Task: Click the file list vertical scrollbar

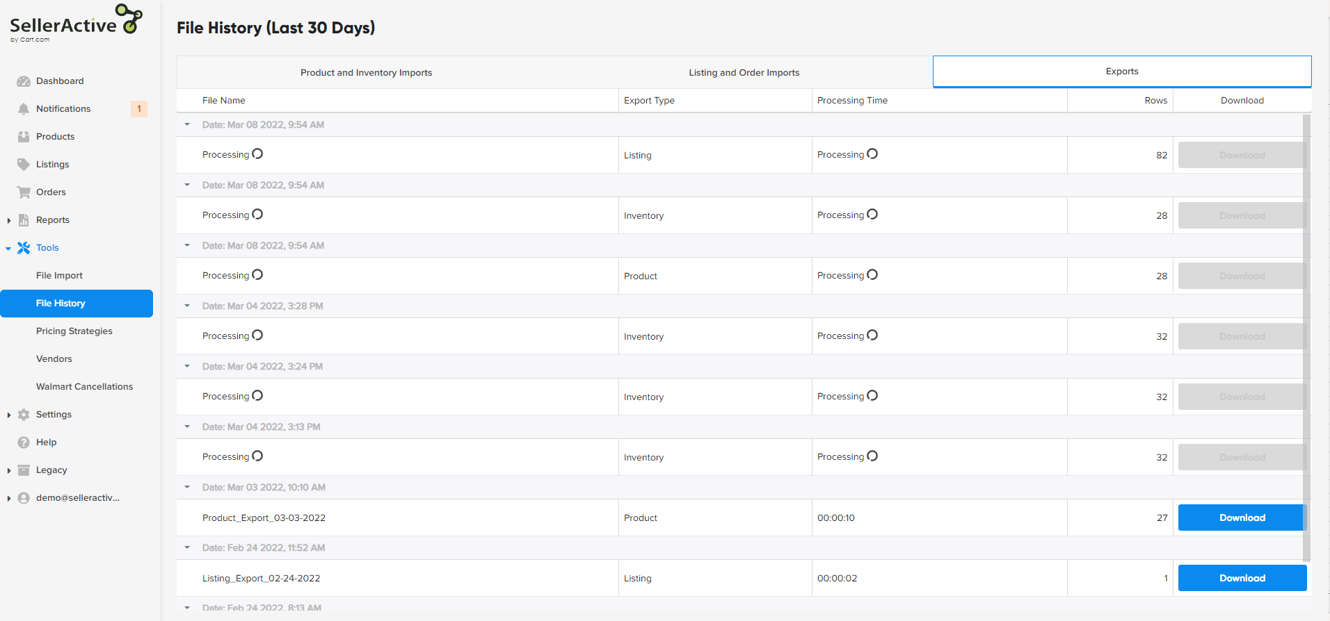Action: [x=1306, y=333]
